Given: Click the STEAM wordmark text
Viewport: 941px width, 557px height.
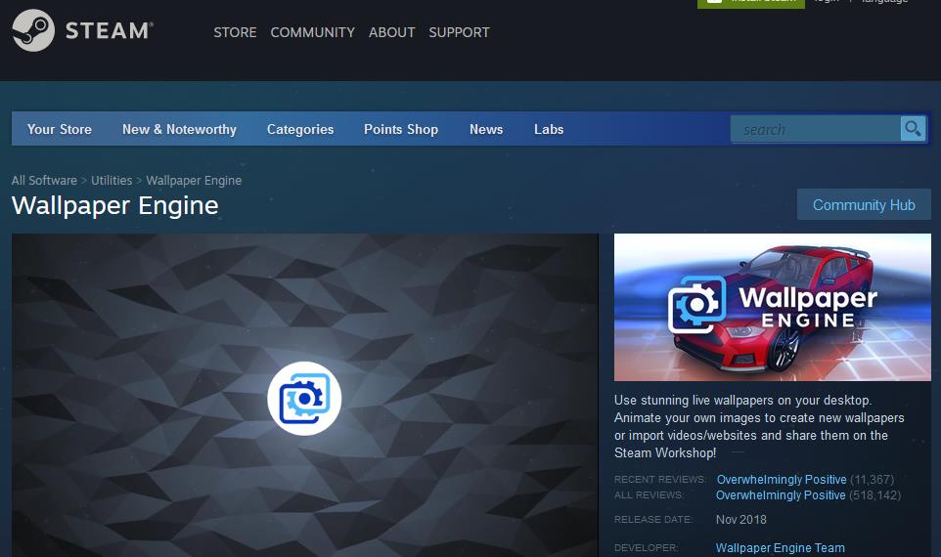Looking at the screenshot, I should pos(109,30).
